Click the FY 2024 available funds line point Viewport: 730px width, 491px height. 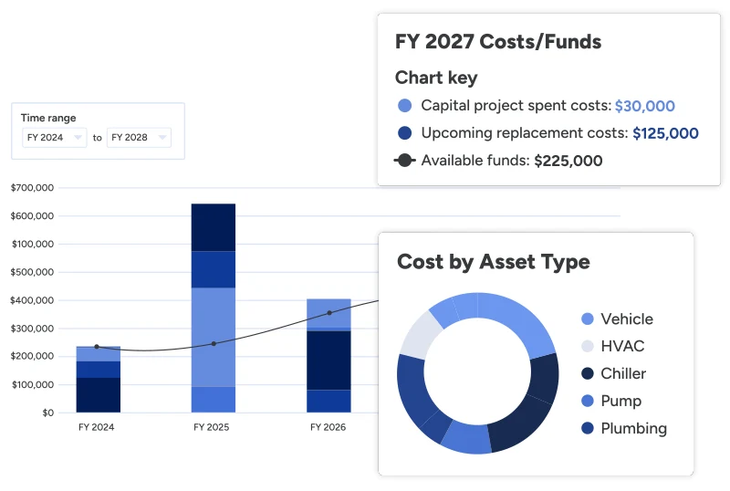(97, 347)
